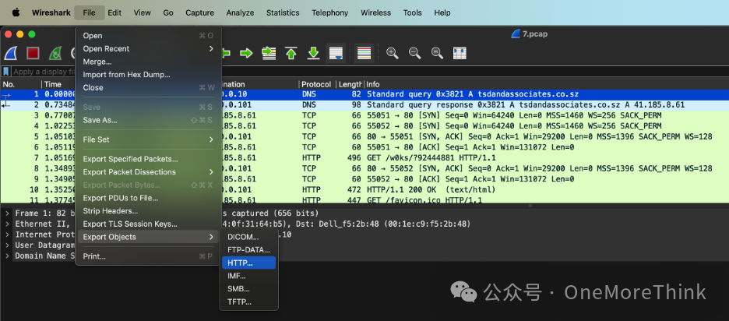729x321 pixels.
Task: Open the Capture menu
Action: pos(200,13)
